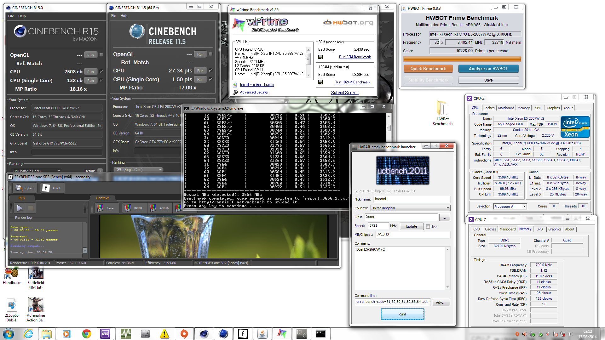Click Run button for CPU in Cinebench R15
This screenshot has height=340, width=605.
click(x=90, y=71)
